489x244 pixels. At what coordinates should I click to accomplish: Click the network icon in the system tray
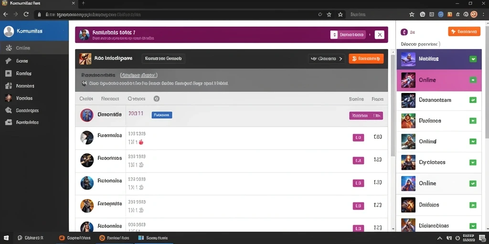tap(449, 238)
